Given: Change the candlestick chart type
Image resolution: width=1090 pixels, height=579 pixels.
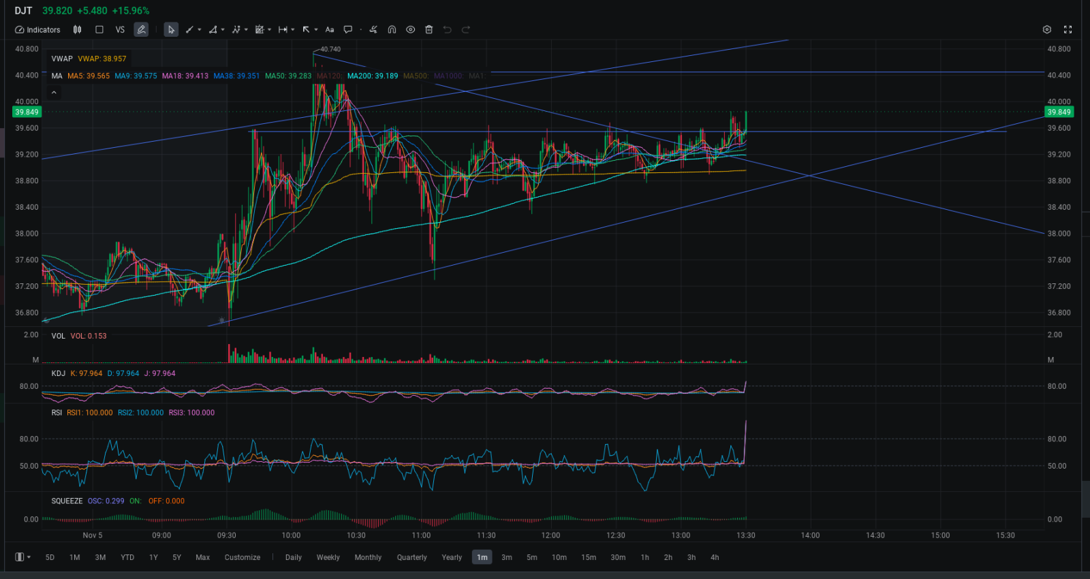Looking at the screenshot, I should coord(78,30).
